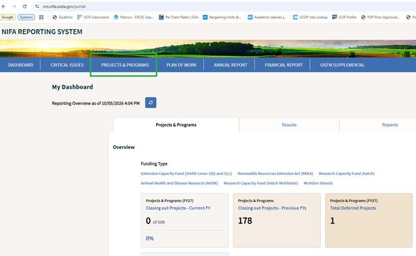Viewport: 416px width, 256px height.
Task: Refresh the reporting overview with blue button
Action: click(150, 102)
